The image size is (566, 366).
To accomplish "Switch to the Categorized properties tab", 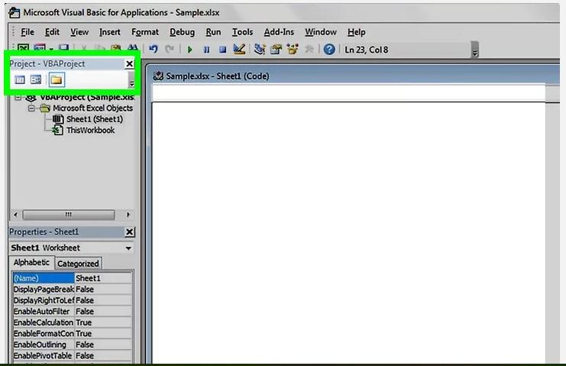I will pyautogui.click(x=78, y=264).
